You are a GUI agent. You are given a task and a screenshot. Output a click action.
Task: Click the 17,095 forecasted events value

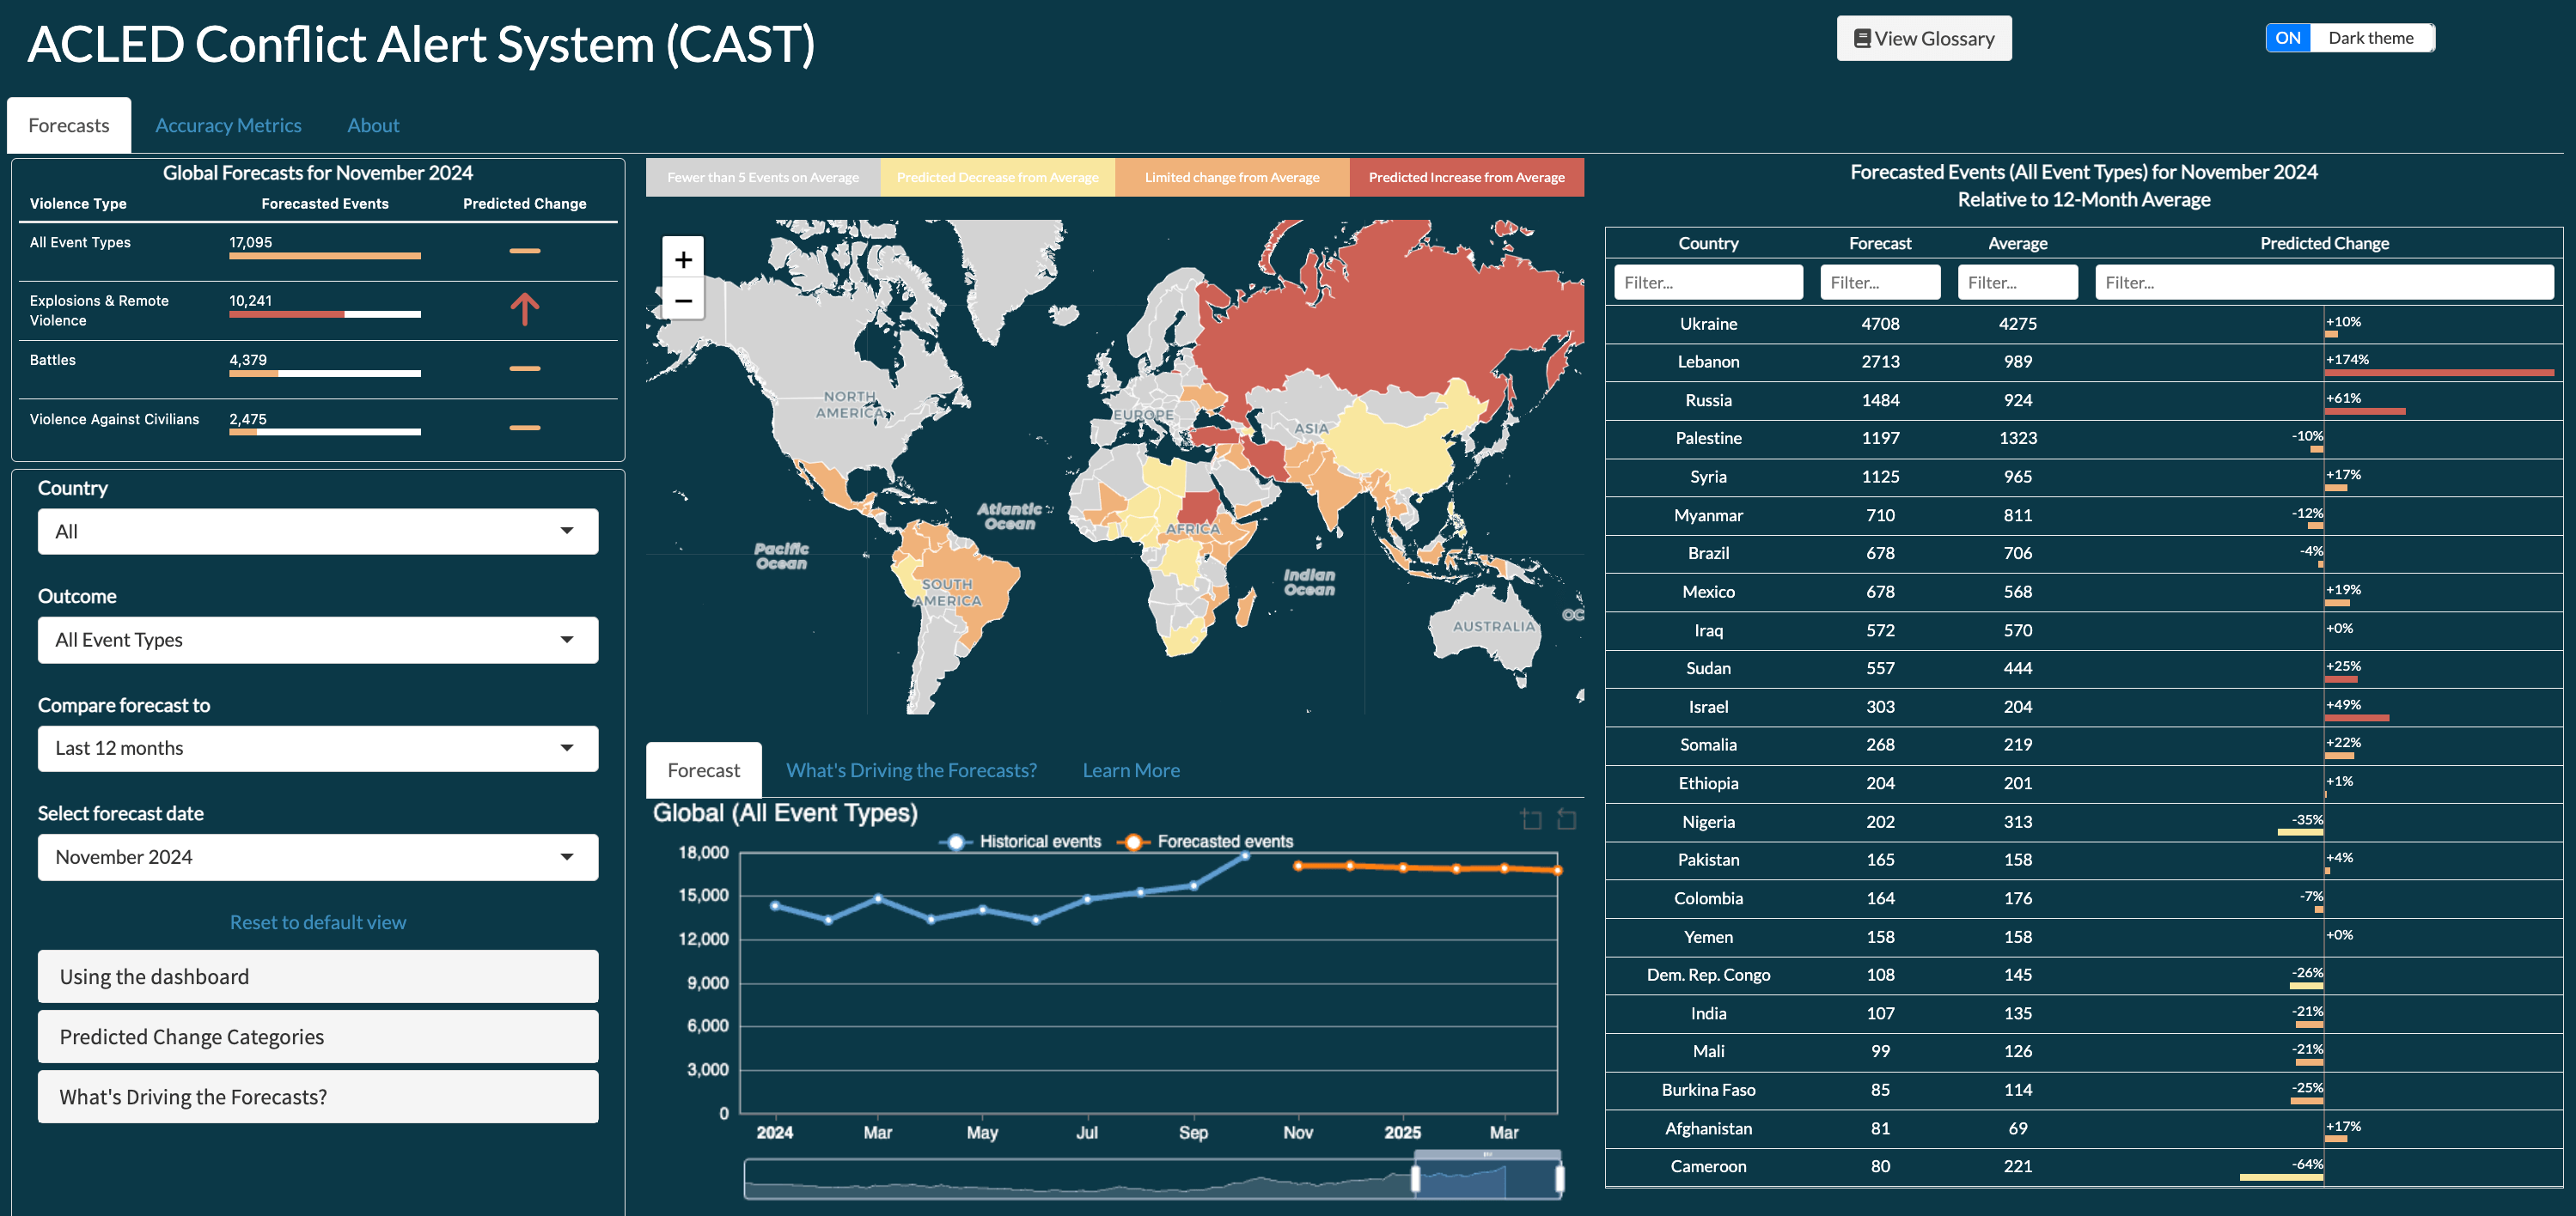click(250, 242)
